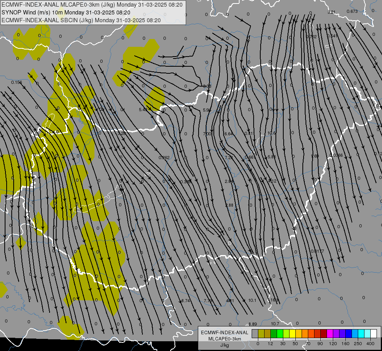Click the map value 0.369
The width and height of the screenshot is (382, 351).
point(186,182)
